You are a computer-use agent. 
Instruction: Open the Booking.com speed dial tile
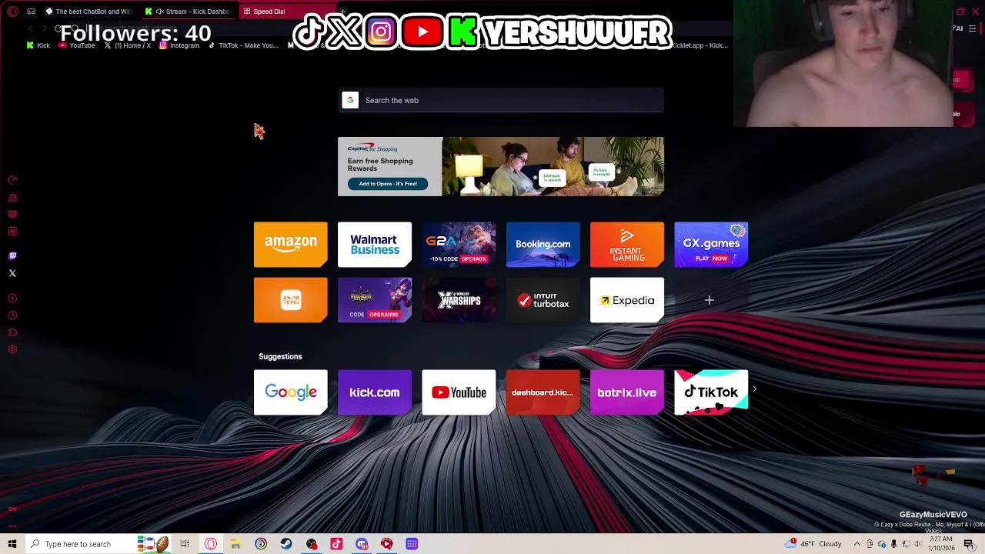tap(543, 245)
